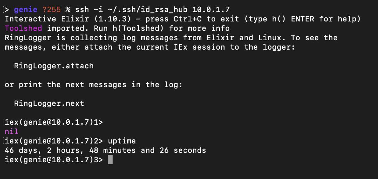378x179 pixels.
Task: Click the "genie" shell prompt name on the first line
Action: coord(25,9)
